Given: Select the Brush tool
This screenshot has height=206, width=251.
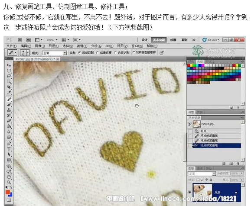Looking at the screenshot, I should pos(9,105).
